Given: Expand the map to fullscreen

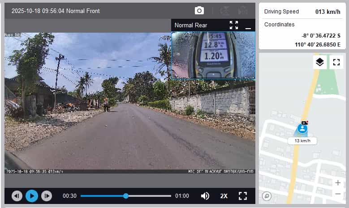Looking at the screenshot, I should pos(336,62).
